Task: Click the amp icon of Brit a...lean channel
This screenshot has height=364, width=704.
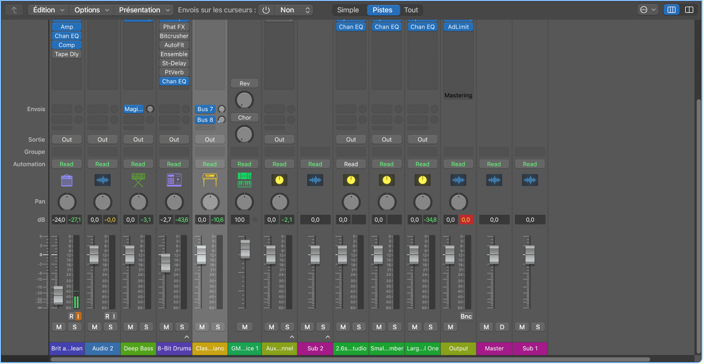Action: coord(67,180)
